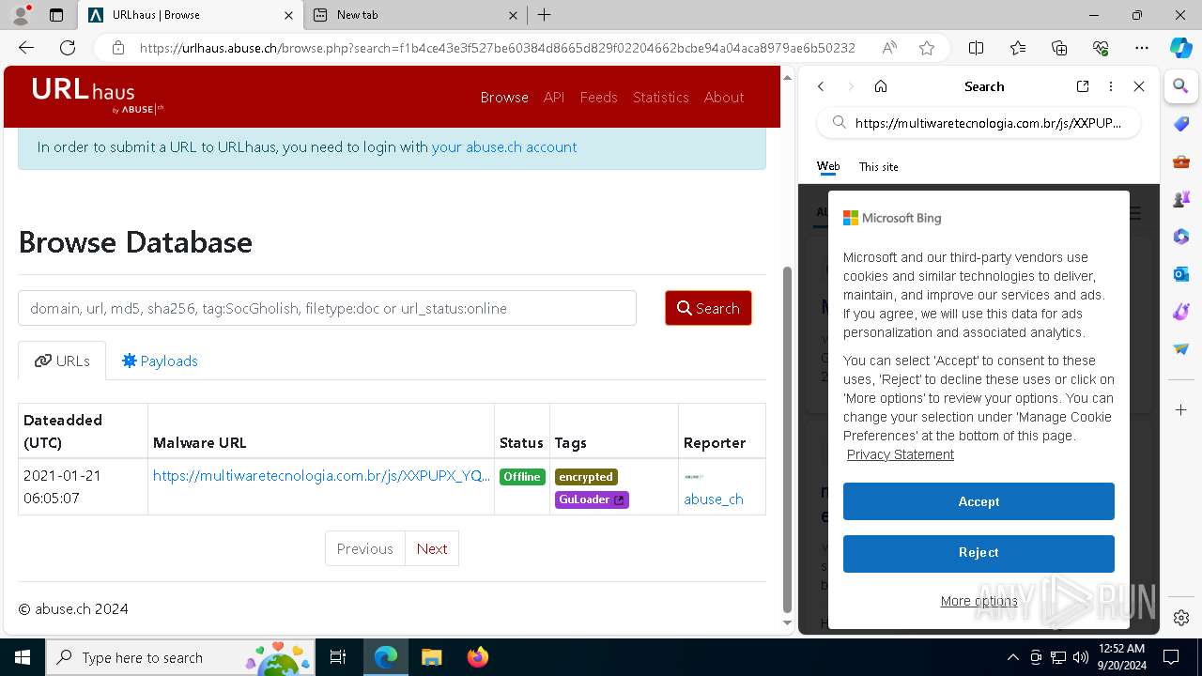The height and width of the screenshot is (676, 1202).
Task: Open abuse_ch reporter link
Action: point(714,499)
